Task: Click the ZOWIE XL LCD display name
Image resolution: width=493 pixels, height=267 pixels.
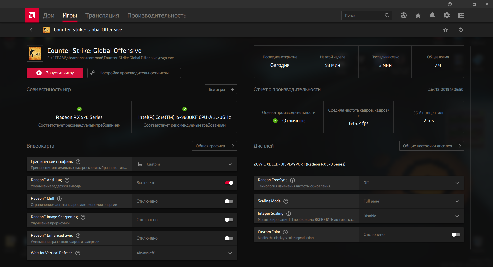Action: point(299,164)
